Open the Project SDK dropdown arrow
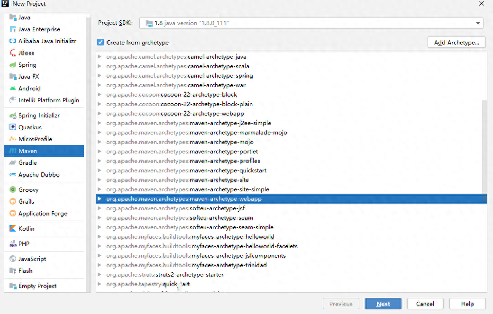The width and height of the screenshot is (493, 314). coord(478,23)
